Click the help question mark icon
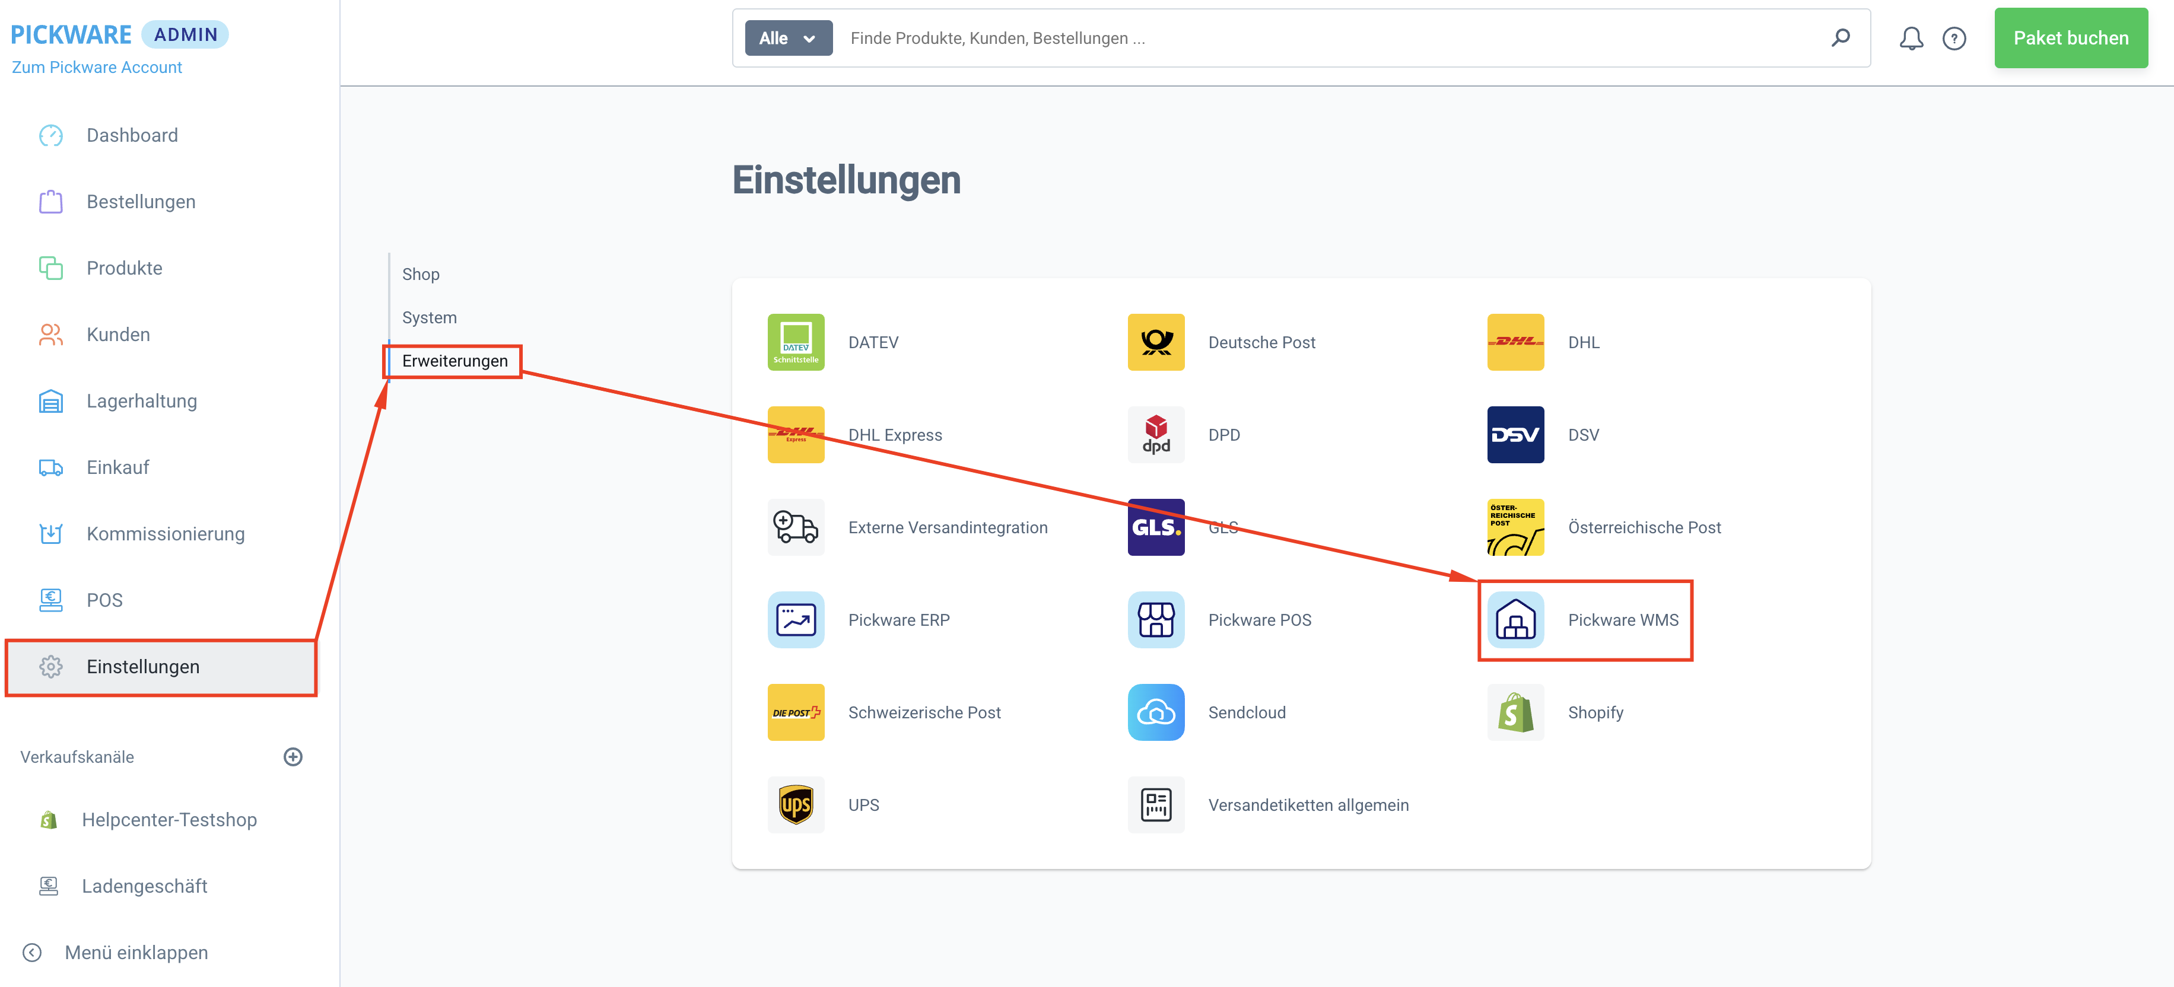 pos(1954,39)
